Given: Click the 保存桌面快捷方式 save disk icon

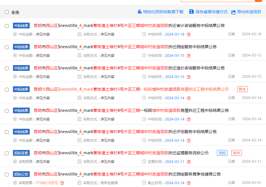Looking at the screenshot, I should click(191, 12).
